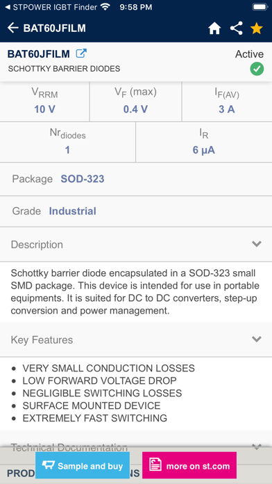Select the Industrial grade value

pos(72,211)
